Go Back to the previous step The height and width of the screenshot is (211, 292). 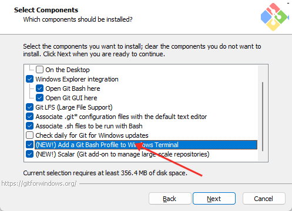tap(170, 199)
